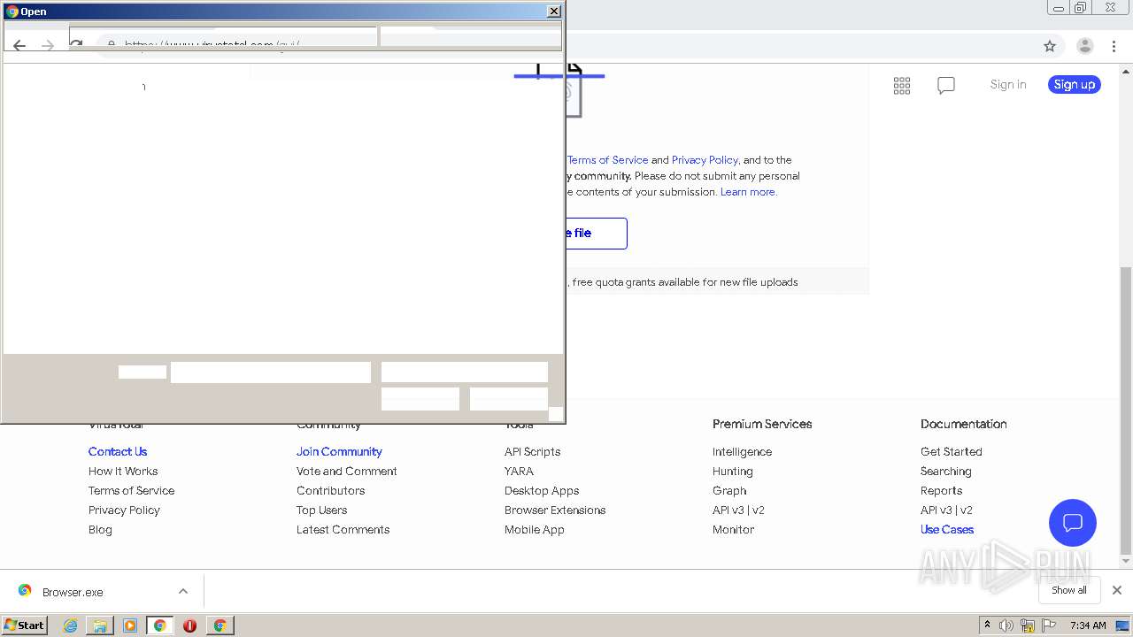Open the Opera taskbar icon
The height and width of the screenshot is (637, 1133).
[x=189, y=625]
